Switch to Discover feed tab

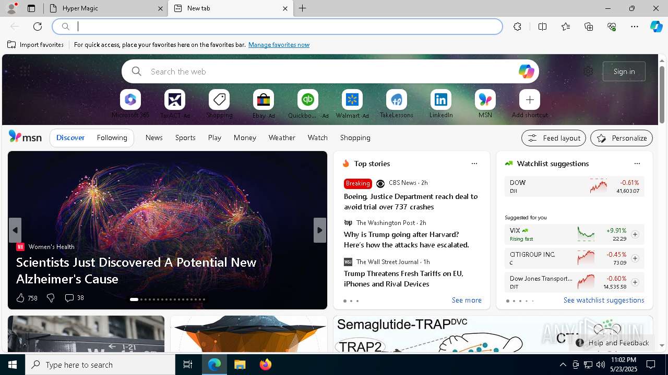tap(70, 137)
